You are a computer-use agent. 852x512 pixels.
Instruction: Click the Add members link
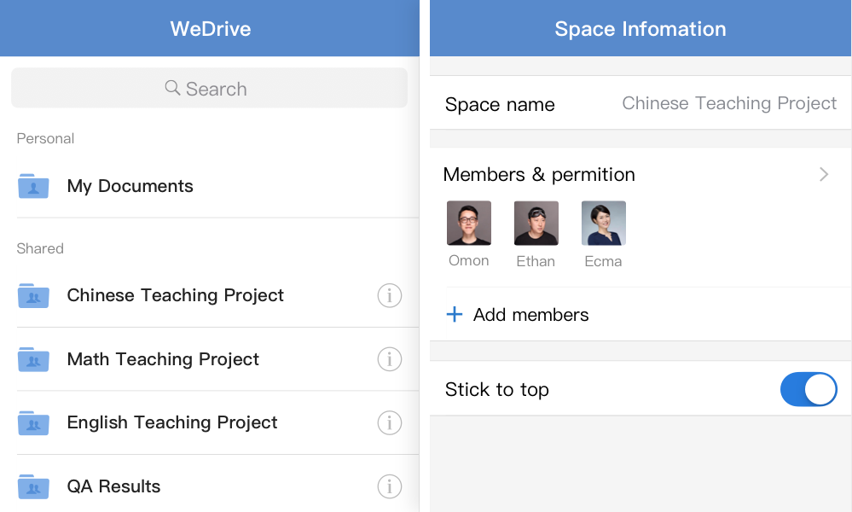[x=530, y=315]
